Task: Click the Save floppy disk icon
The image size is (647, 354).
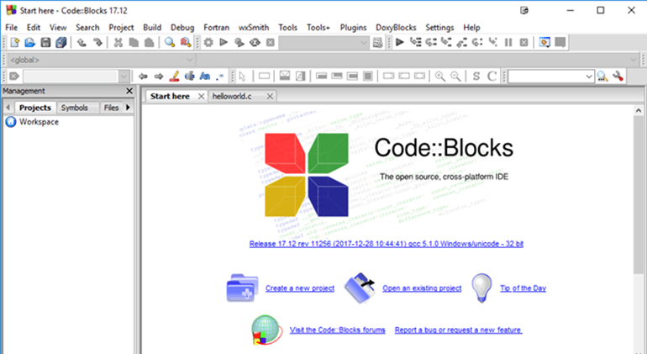Action: coord(45,42)
